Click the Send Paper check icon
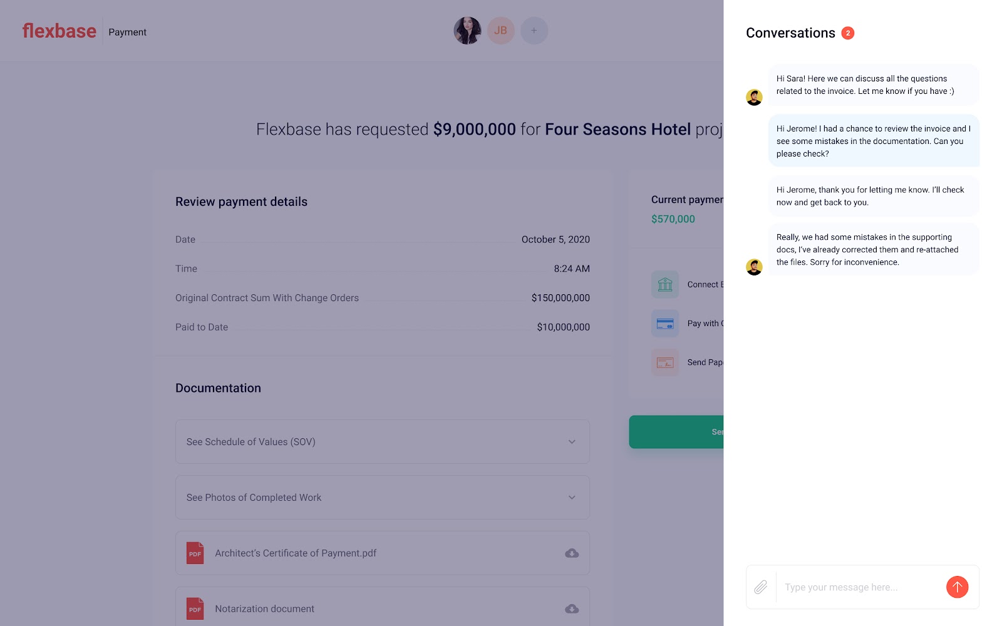This screenshot has width=1002, height=626. pos(665,362)
